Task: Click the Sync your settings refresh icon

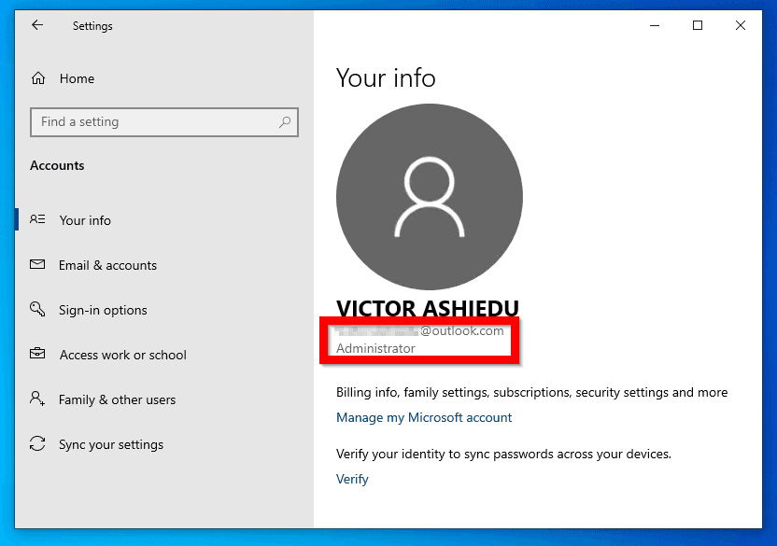Action: pyautogui.click(x=37, y=444)
